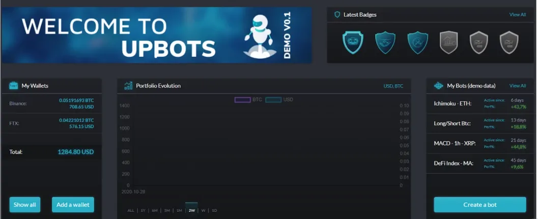Click the shield icon beside Latest Badges

[337, 15]
